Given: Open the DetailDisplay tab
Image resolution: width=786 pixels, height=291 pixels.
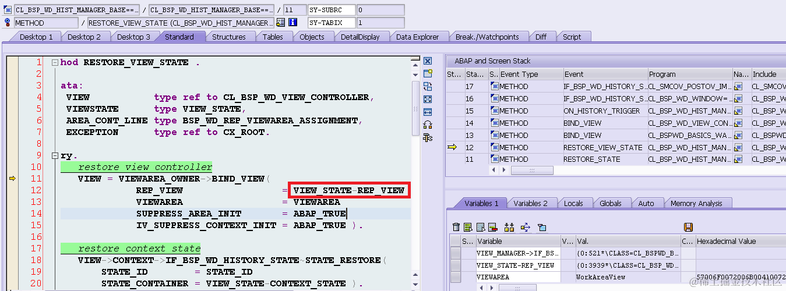Looking at the screenshot, I should pos(360,37).
